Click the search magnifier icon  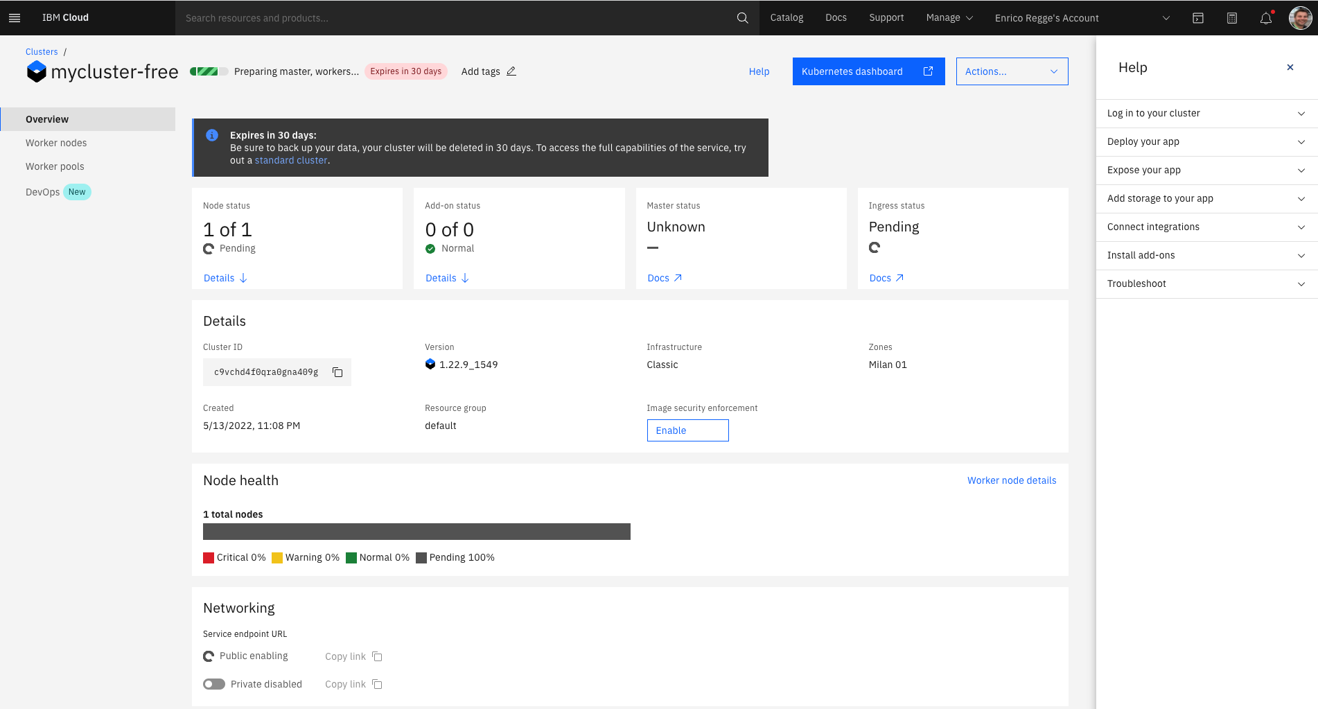(x=742, y=18)
